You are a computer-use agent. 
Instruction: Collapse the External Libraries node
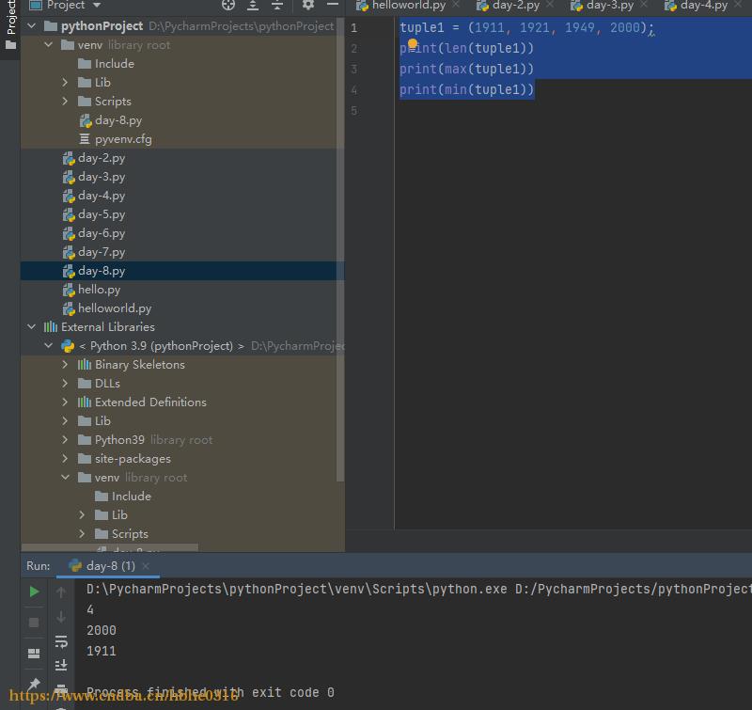pyautogui.click(x=32, y=326)
